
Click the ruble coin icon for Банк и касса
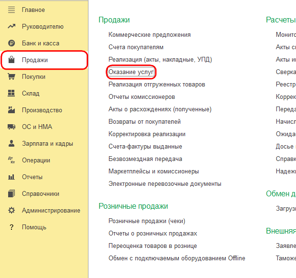point(11,43)
